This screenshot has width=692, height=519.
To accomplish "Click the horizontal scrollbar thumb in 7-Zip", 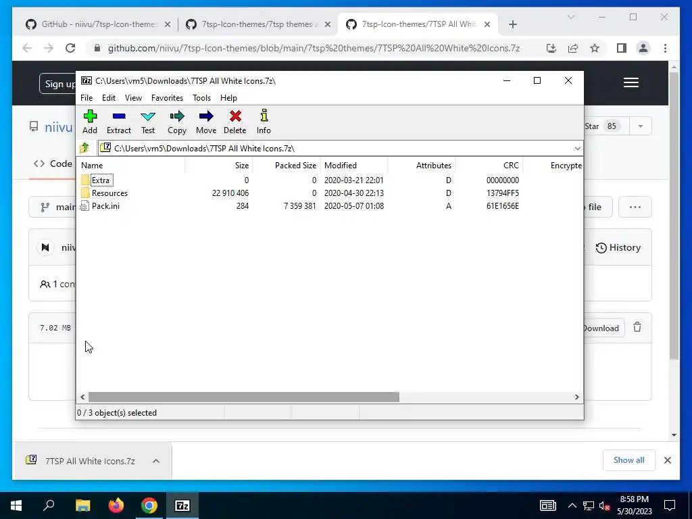I will (243, 397).
